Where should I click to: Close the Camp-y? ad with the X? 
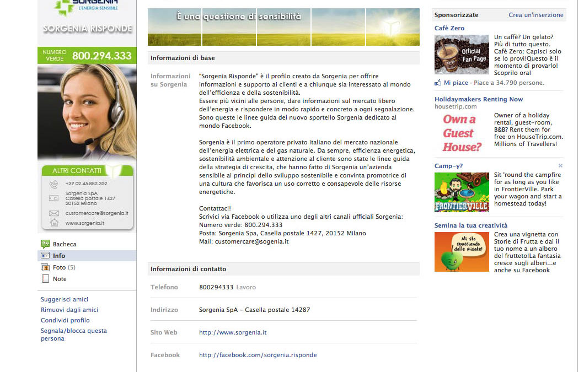560,165
